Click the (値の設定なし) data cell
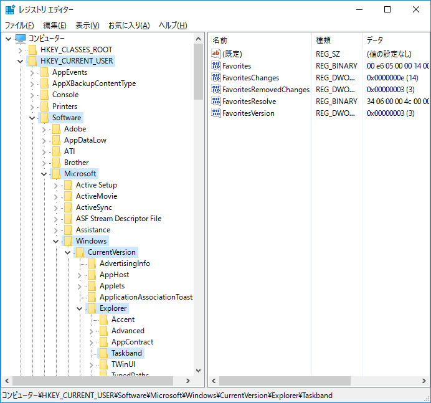 (389, 54)
